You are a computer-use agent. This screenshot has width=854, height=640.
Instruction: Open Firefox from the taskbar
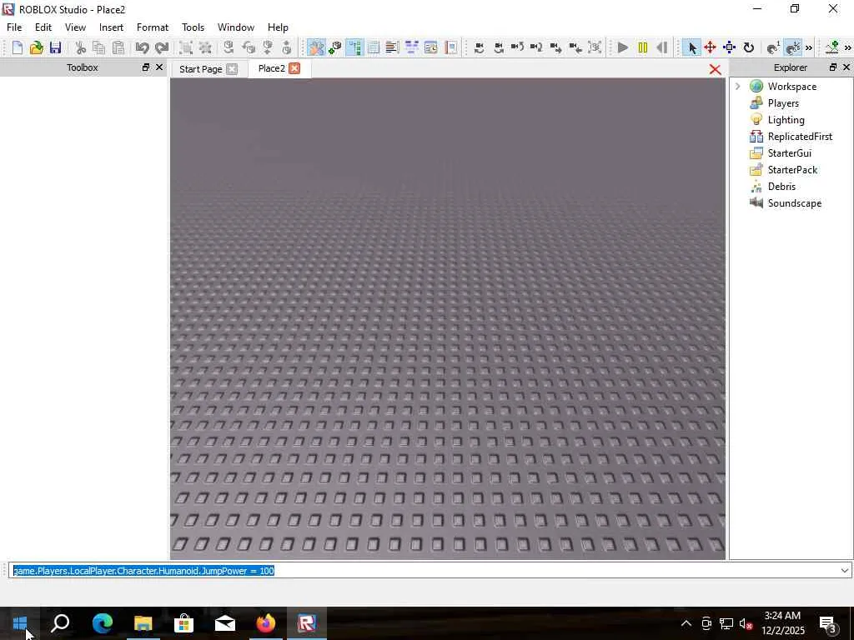tap(266, 623)
